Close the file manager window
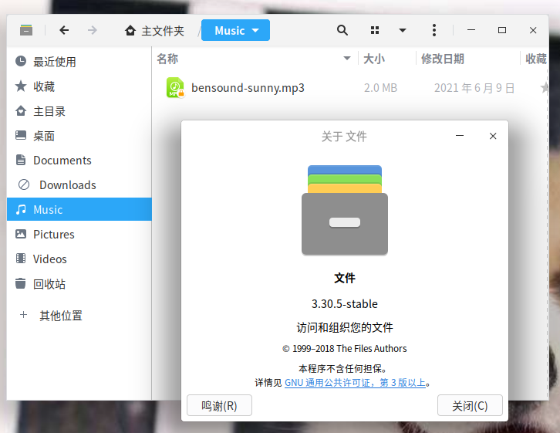 click(533, 30)
